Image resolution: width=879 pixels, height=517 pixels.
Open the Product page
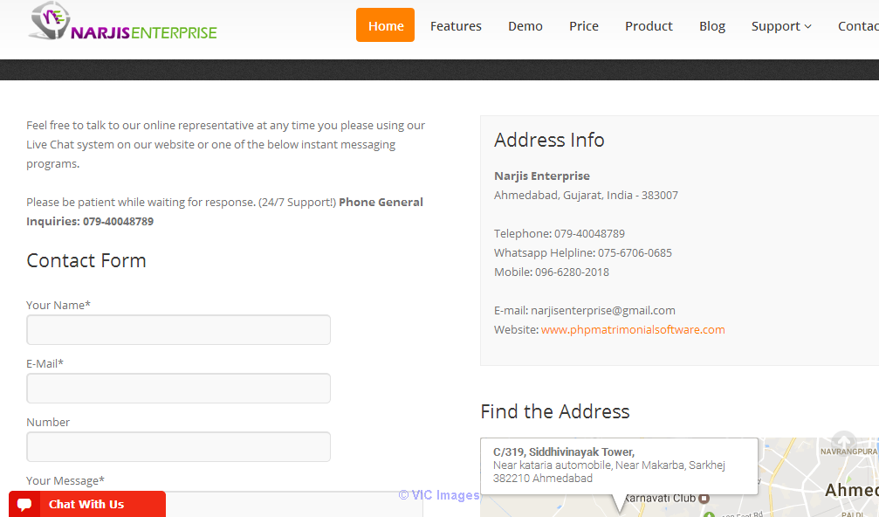point(649,26)
